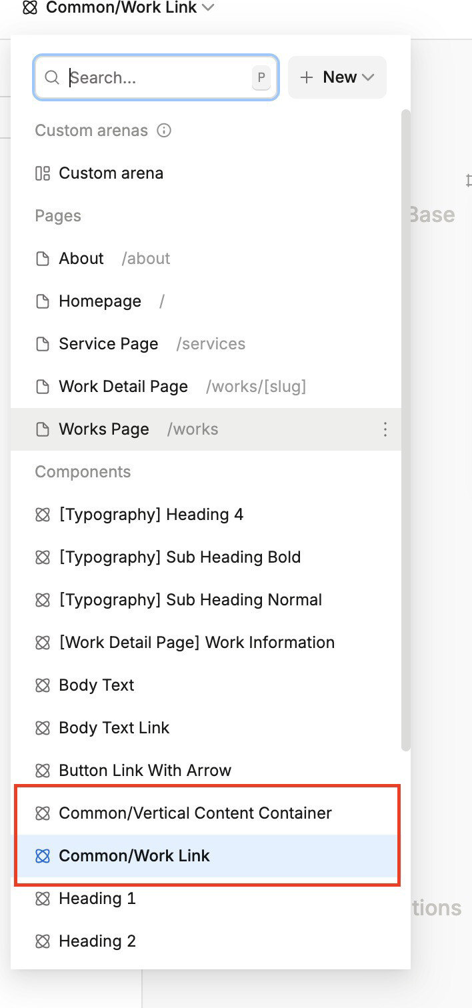Open the [Typography] Heading 4 component
Screen dimensions: 472x1008
coord(151,515)
